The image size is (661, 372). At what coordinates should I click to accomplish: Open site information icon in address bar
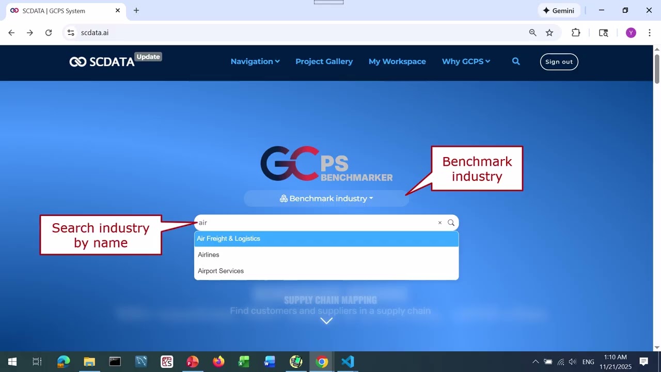tap(71, 33)
